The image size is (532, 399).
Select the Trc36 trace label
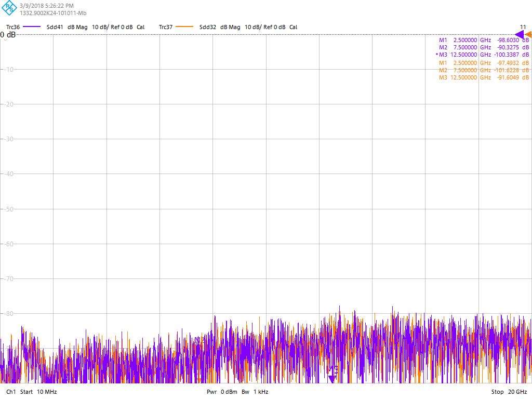(14, 27)
